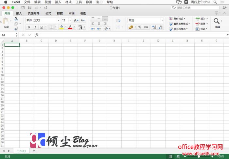Click the 格式 cells button on ribbon right

tap(201, 29)
